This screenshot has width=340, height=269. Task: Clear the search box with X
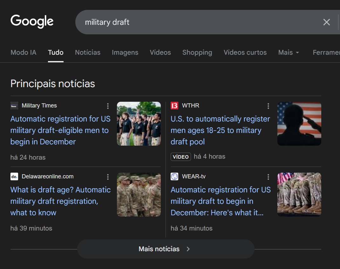click(326, 22)
